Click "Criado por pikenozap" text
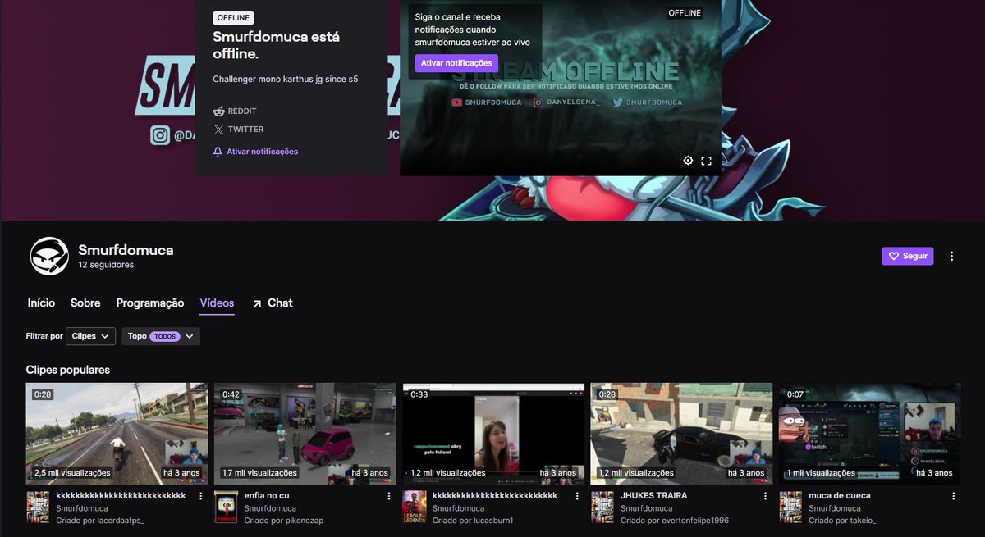Viewport: 985px width, 537px height. pyautogui.click(x=286, y=521)
